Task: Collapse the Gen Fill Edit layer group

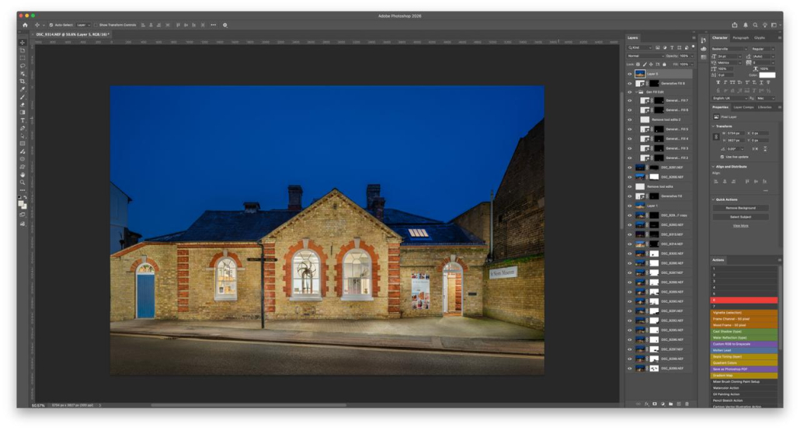Action: 637,92
